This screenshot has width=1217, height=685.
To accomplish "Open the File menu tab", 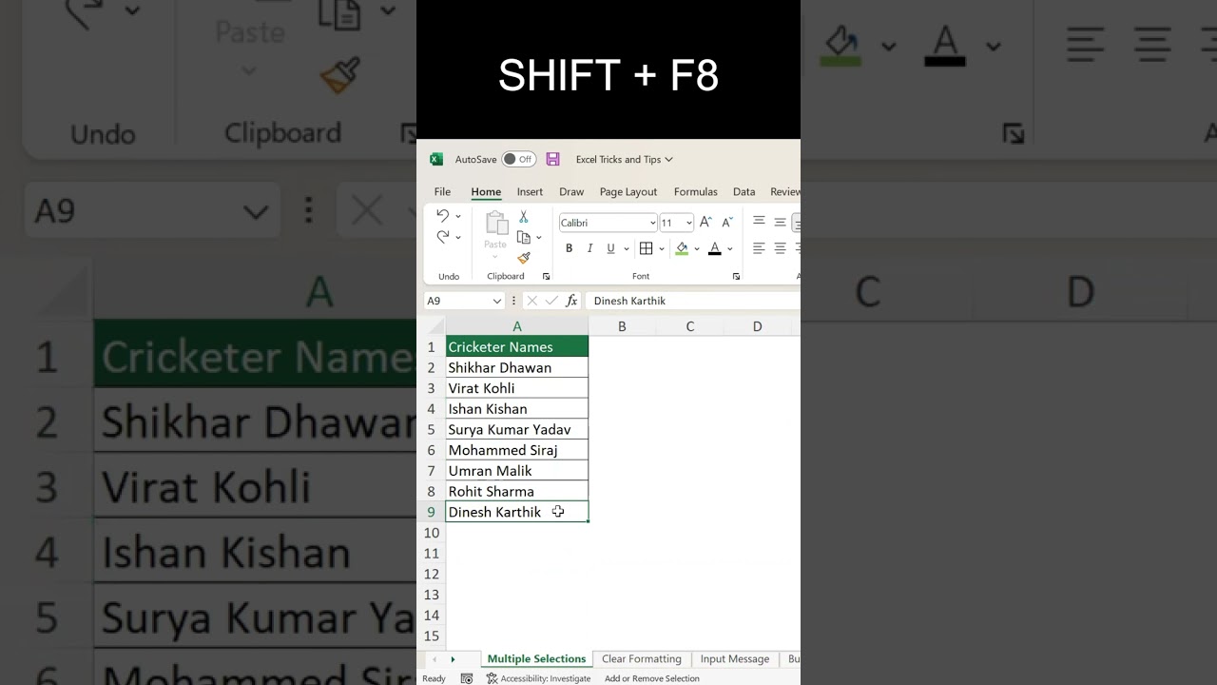I will (x=442, y=192).
